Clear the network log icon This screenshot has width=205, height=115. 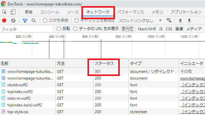13,20
